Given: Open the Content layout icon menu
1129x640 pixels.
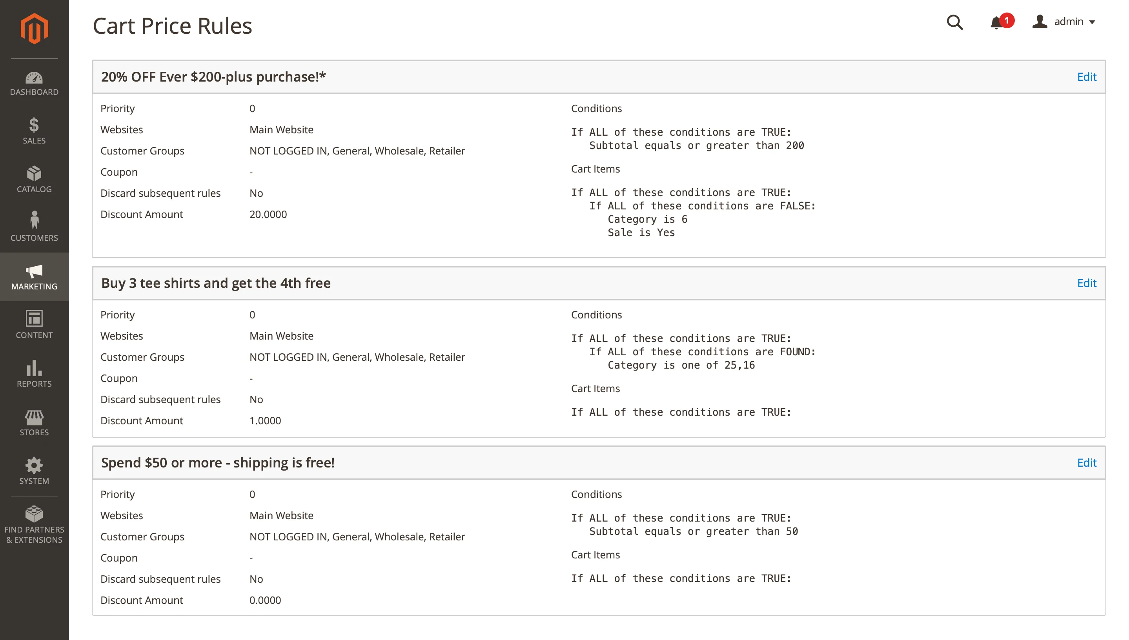Looking at the screenshot, I should click(34, 325).
